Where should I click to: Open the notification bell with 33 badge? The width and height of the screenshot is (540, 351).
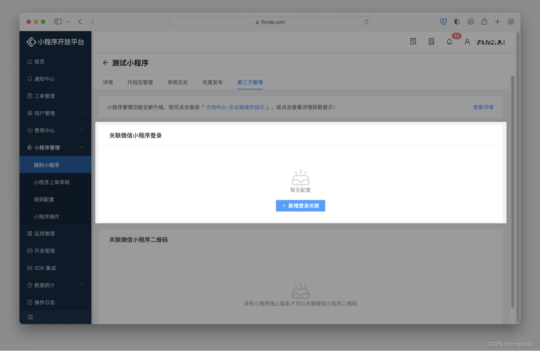449,42
